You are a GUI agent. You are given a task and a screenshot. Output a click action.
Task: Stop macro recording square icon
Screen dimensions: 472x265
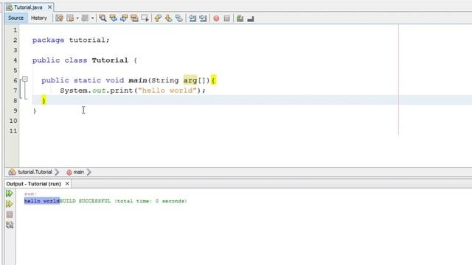point(226,18)
